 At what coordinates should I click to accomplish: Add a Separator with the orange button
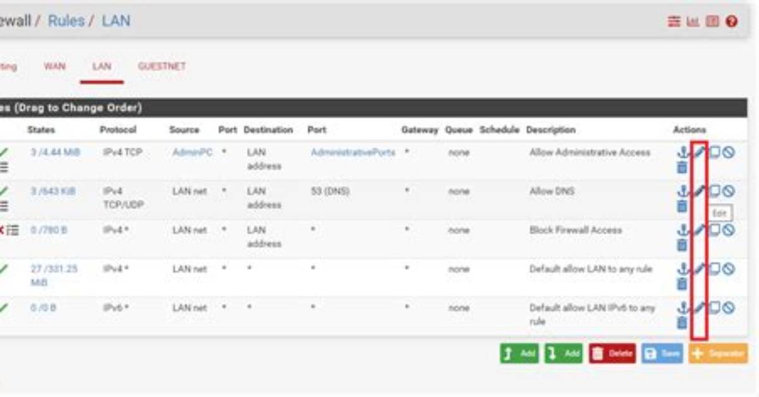coord(718,353)
